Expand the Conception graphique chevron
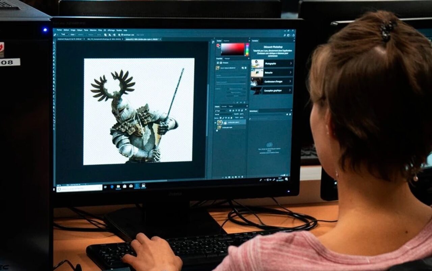The width and height of the screenshot is (432, 271). click(290, 90)
